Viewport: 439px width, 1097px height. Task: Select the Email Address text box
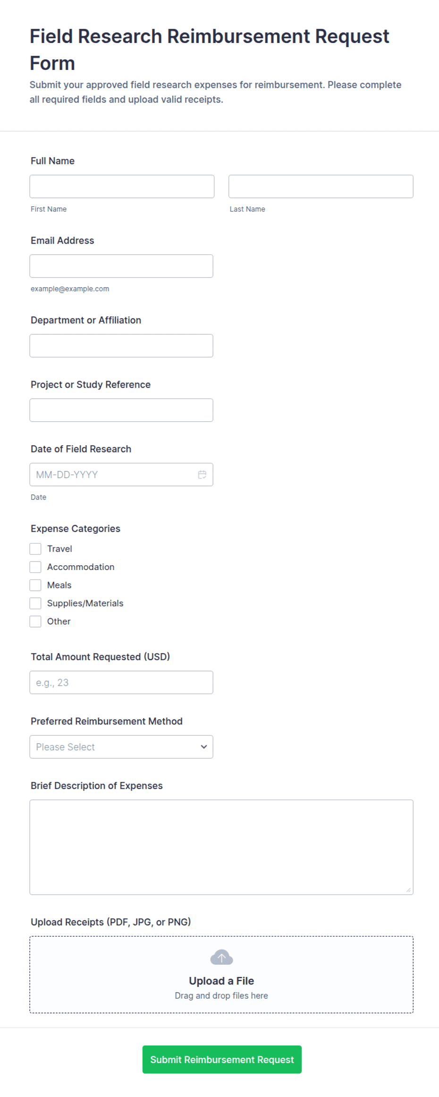click(121, 266)
